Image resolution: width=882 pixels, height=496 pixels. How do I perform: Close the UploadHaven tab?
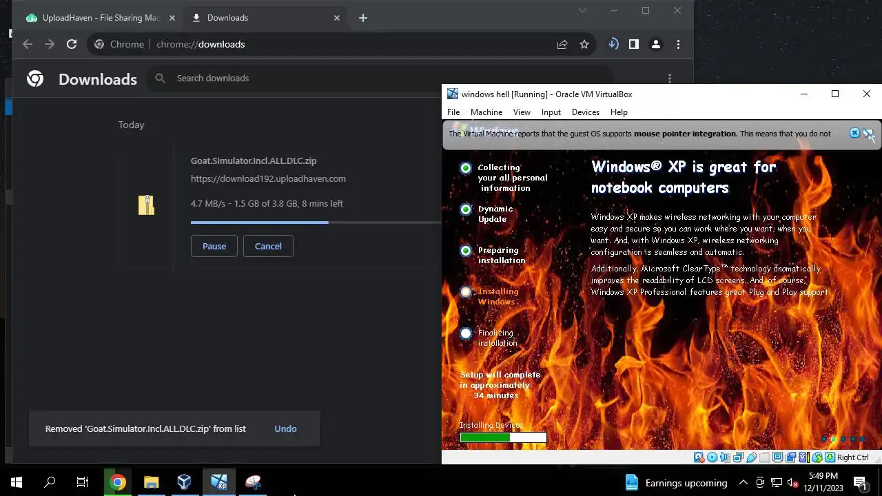pos(172,18)
